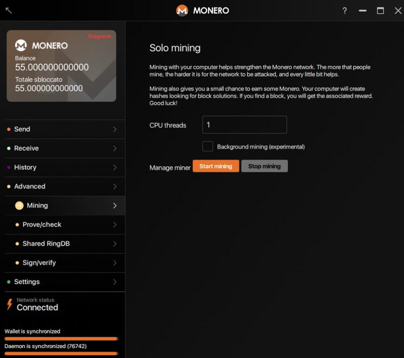404x358 pixels.
Task: Click the Daemon synchronized progress bar
Action: [61, 353]
